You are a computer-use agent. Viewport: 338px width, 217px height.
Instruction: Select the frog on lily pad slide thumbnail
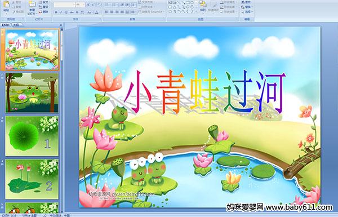pyautogui.click(x=32, y=92)
